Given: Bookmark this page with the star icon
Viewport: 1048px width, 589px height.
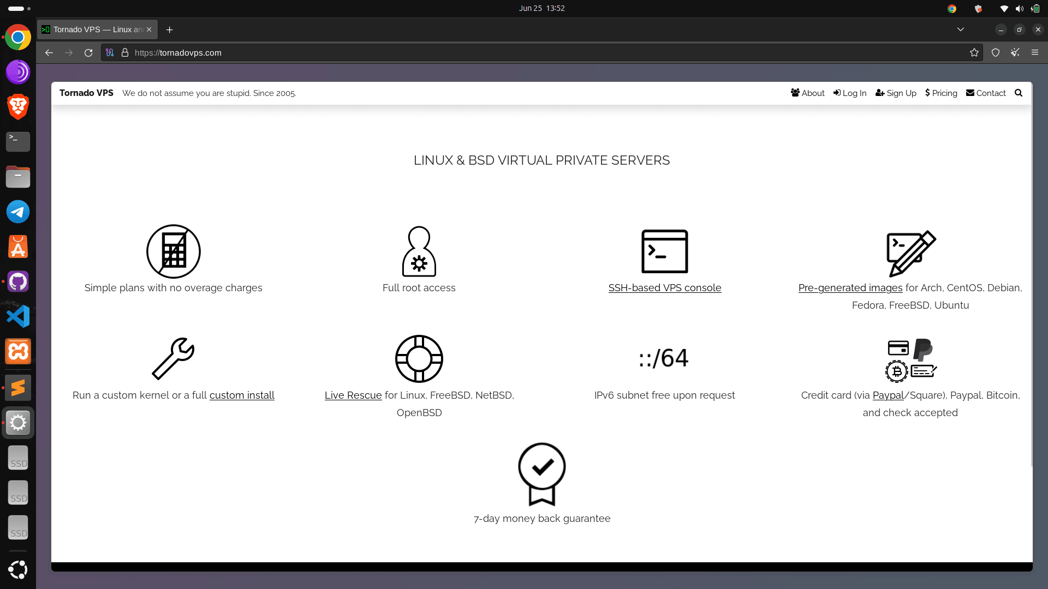Looking at the screenshot, I should pos(974,52).
